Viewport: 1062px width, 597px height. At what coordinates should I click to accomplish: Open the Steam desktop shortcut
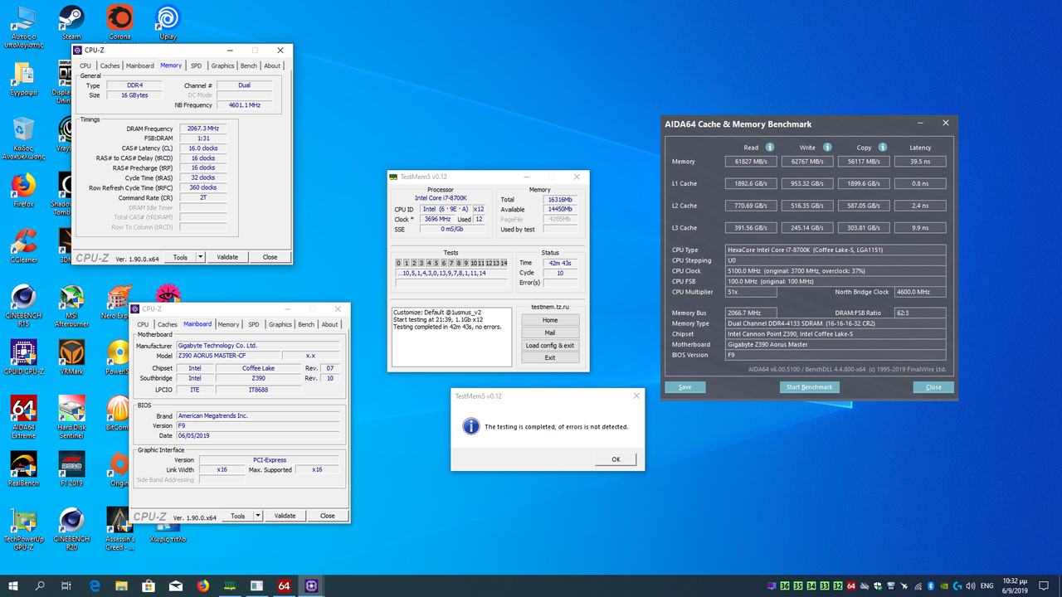71,22
